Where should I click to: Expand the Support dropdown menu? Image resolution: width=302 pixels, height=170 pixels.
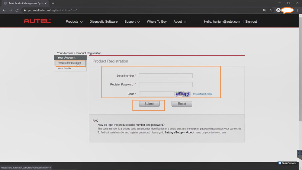132,21
